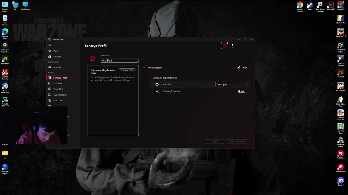This screenshot has width=348, height=195.
Task: Open Prime LC ARGB LCD desktop icon
Action: pyautogui.click(x=5, y=102)
